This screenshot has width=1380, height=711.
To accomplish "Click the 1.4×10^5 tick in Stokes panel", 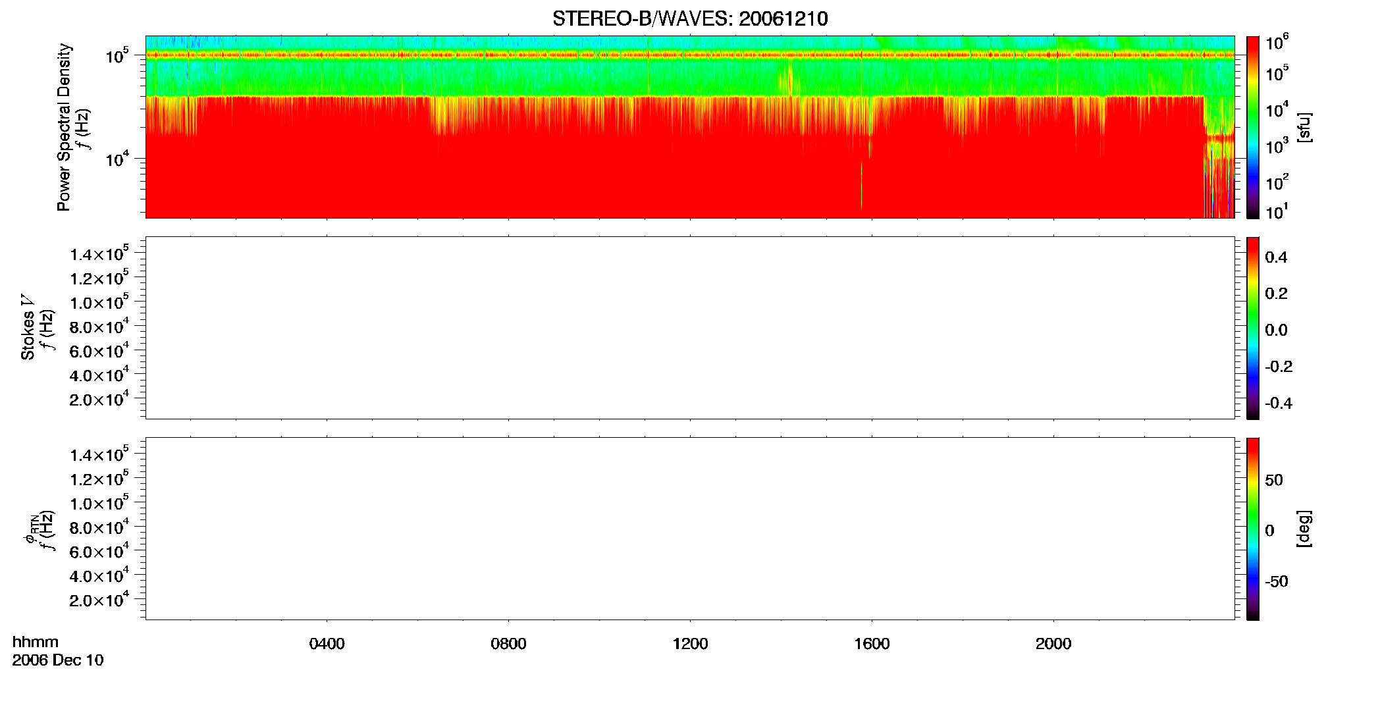I will (x=99, y=253).
